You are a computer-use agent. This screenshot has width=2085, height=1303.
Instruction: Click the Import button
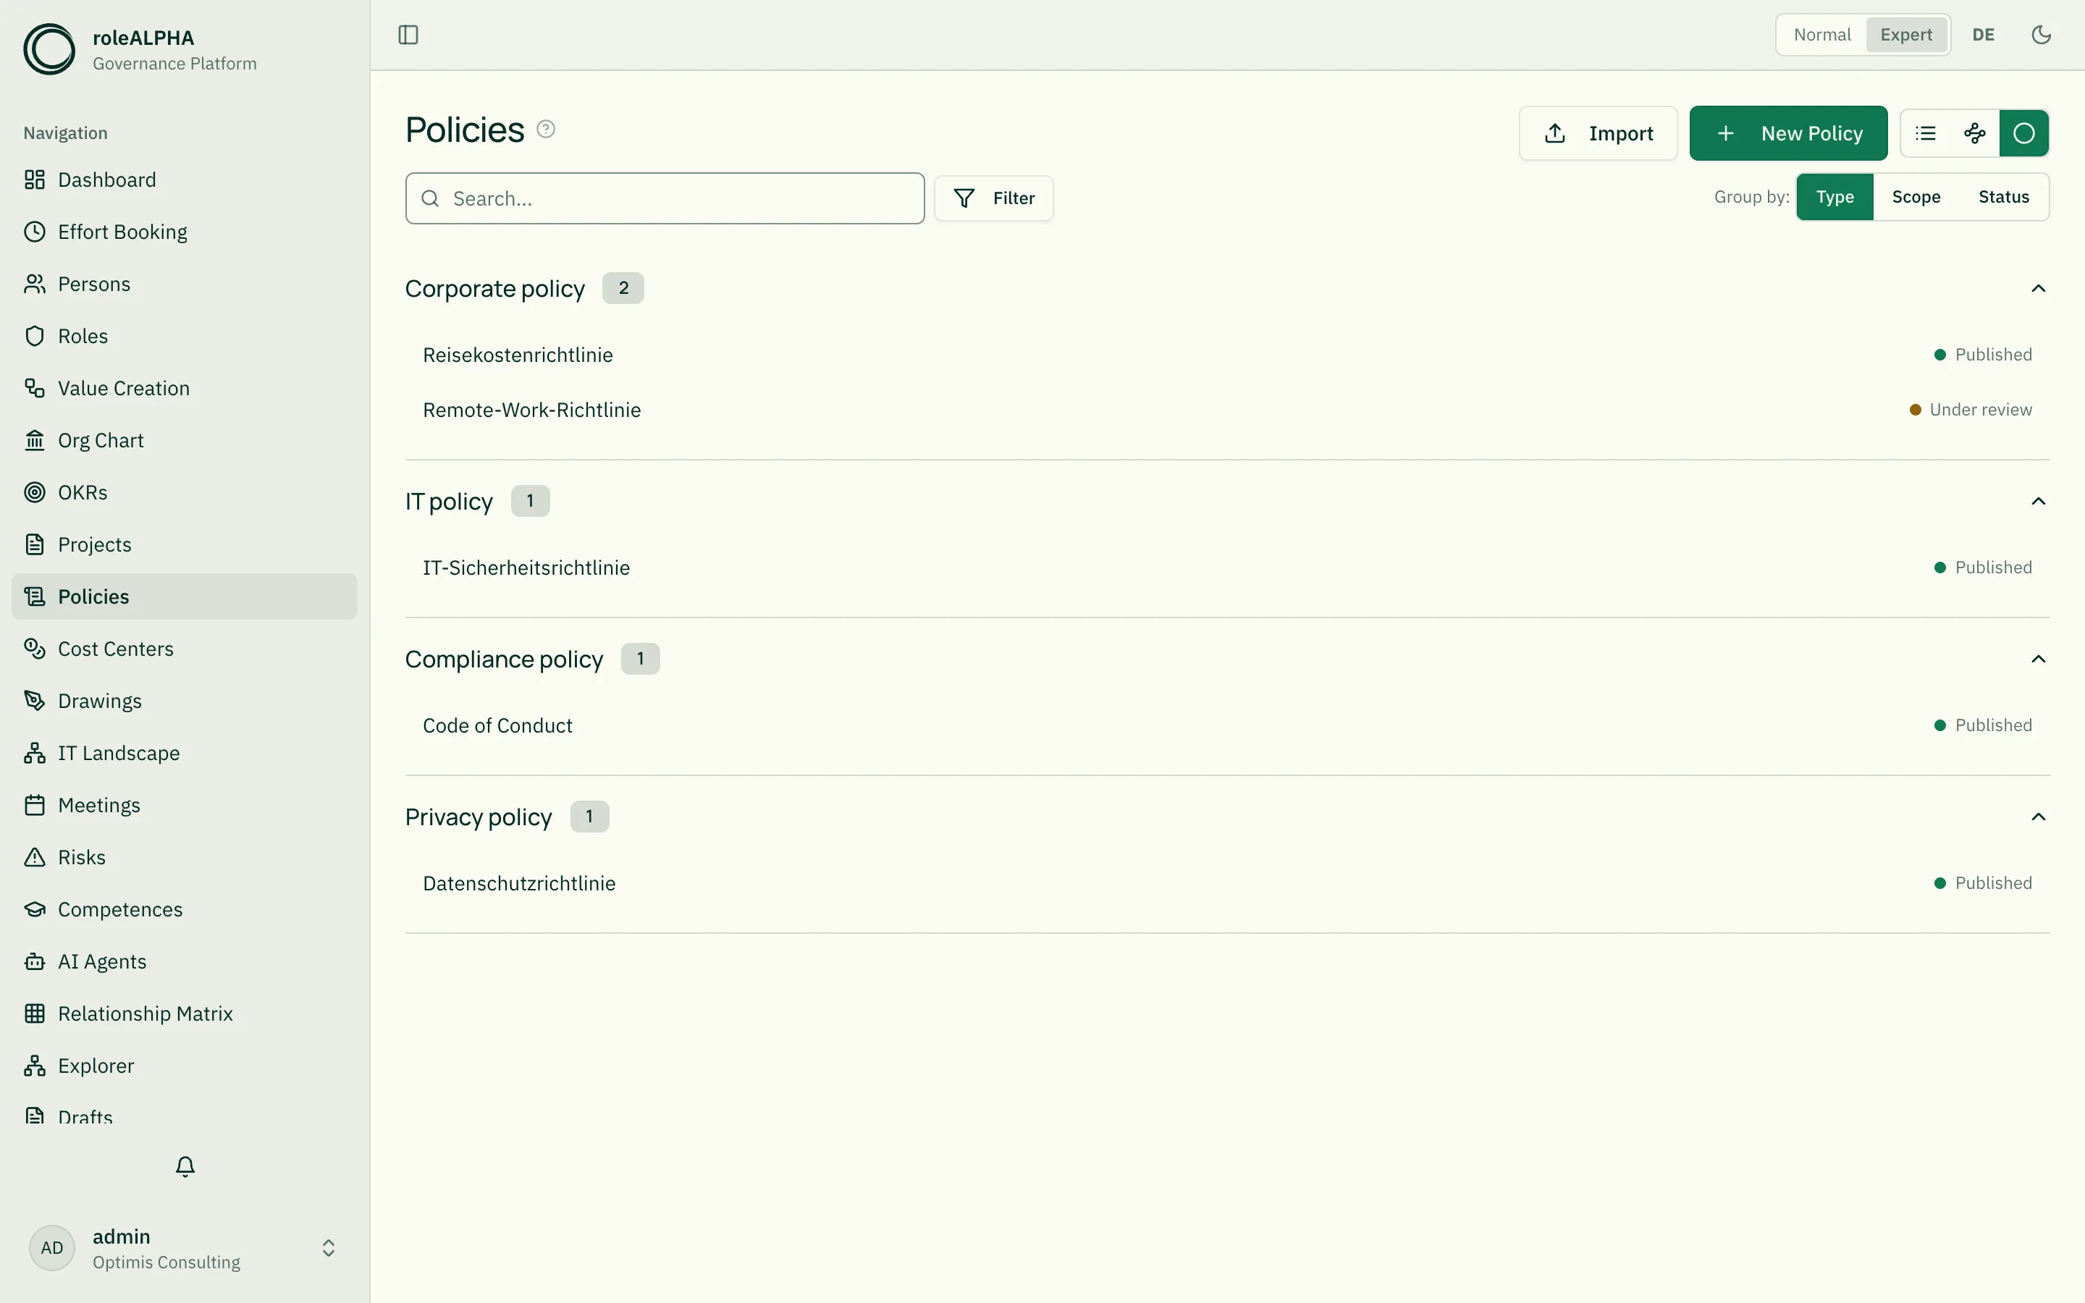point(1597,134)
